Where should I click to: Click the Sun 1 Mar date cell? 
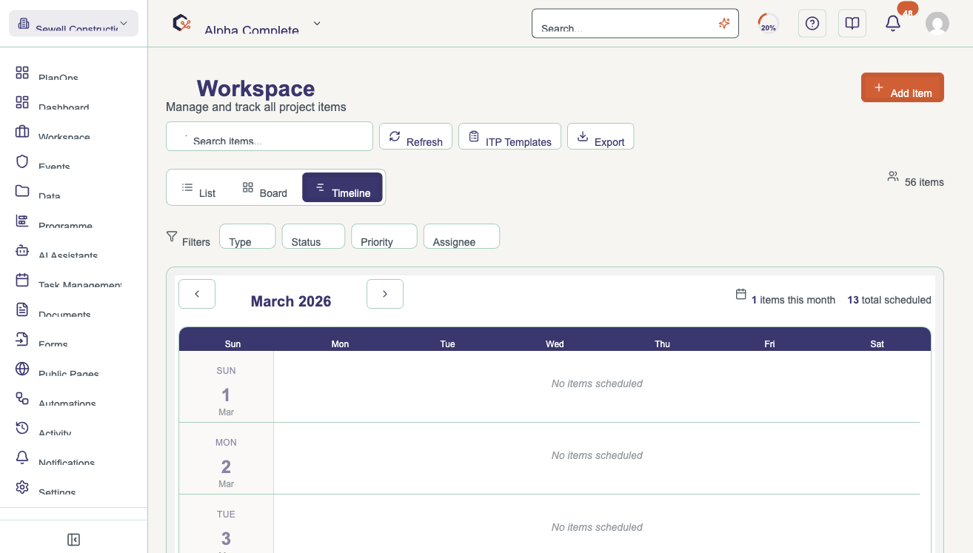pos(226,387)
